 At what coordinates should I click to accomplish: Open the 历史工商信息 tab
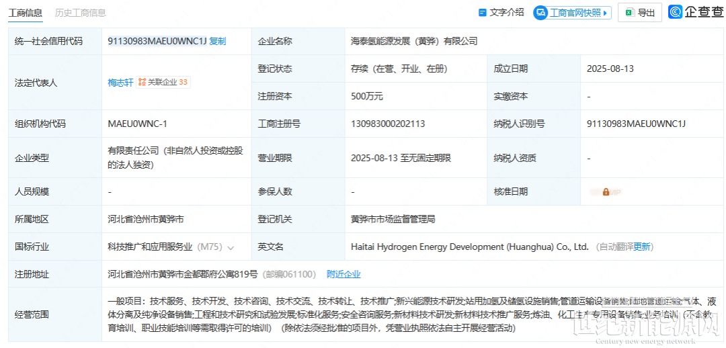click(x=80, y=13)
